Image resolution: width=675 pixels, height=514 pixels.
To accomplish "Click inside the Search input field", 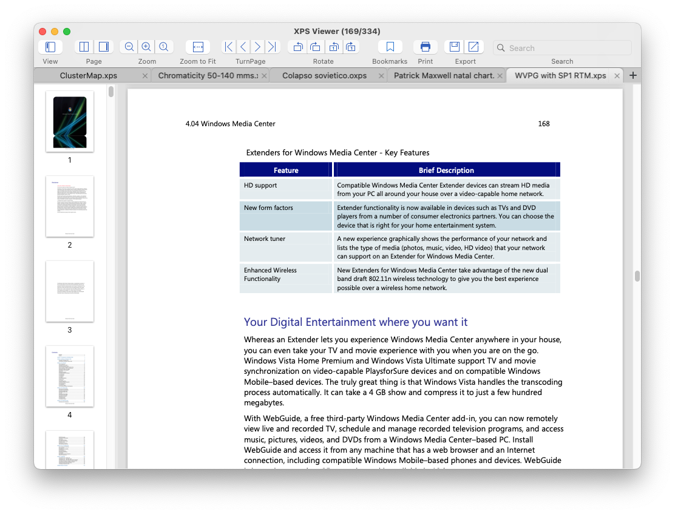I will pyautogui.click(x=561, y=48).
